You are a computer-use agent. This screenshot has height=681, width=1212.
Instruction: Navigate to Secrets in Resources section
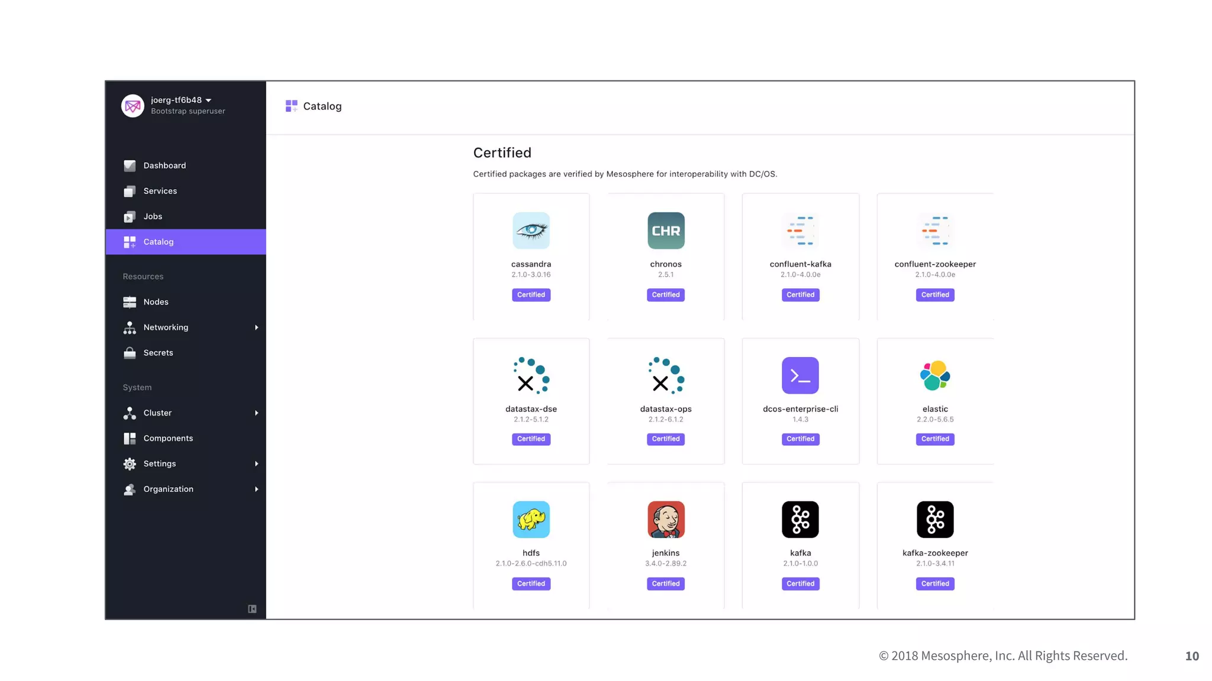coord(158,353)
